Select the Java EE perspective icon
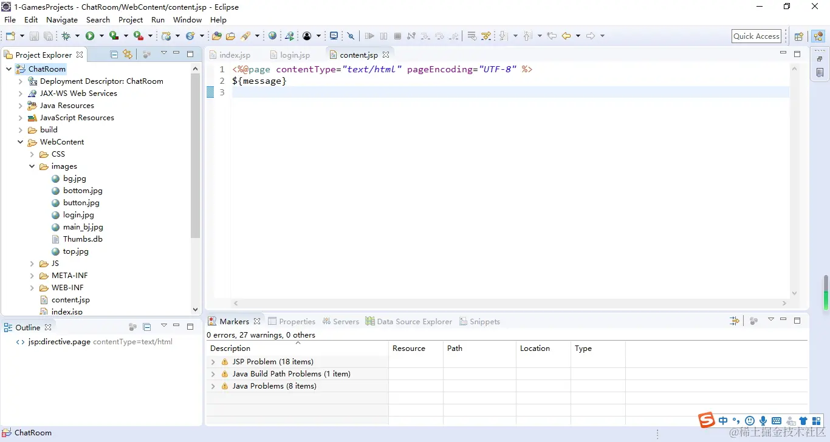 818,36
